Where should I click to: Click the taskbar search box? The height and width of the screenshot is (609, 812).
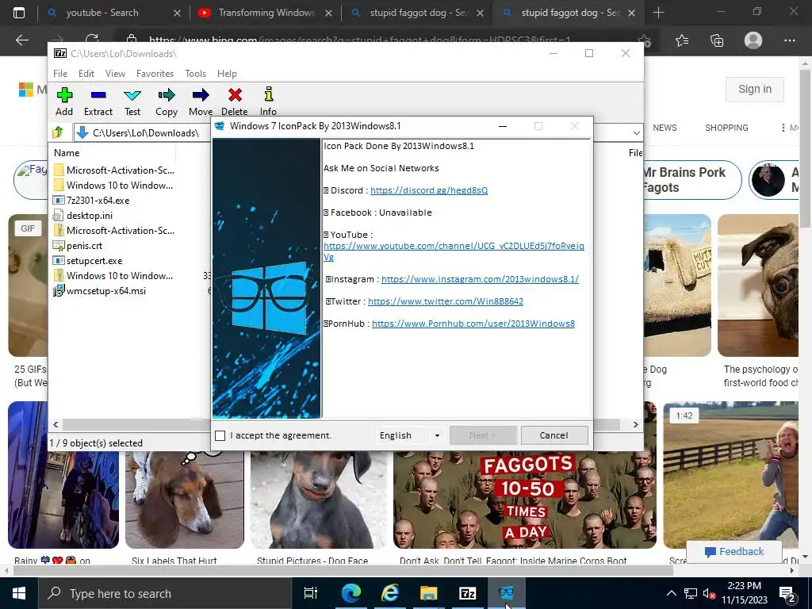(x=165, y=593)
